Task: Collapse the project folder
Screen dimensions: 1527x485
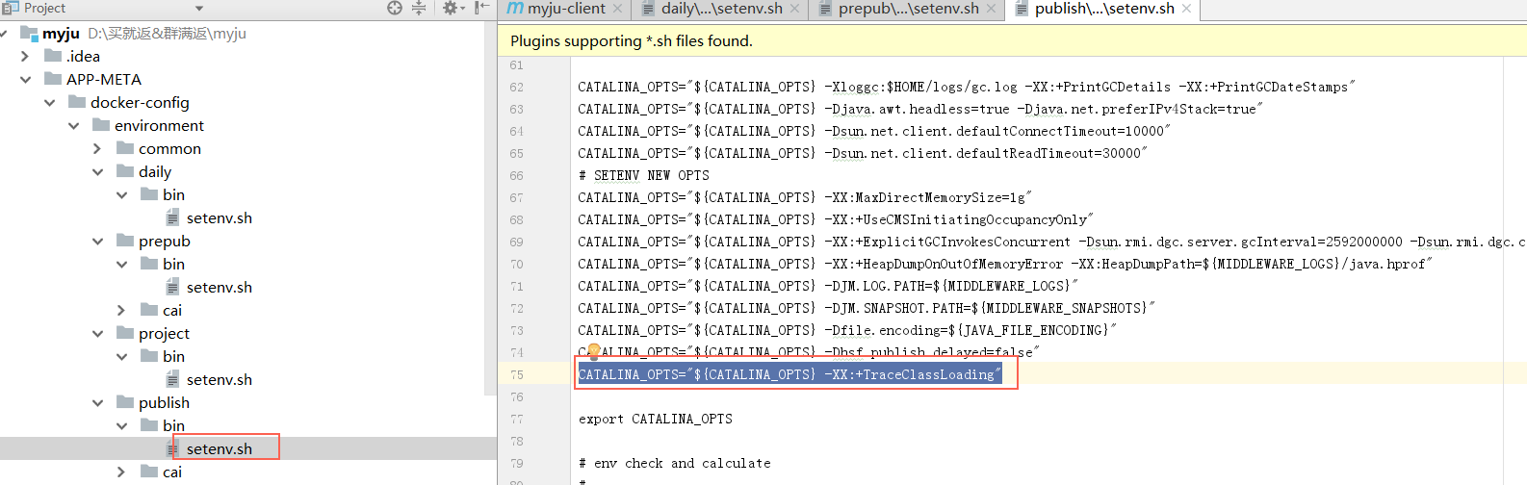Action: pyautogui.click(x=97, y=333)
